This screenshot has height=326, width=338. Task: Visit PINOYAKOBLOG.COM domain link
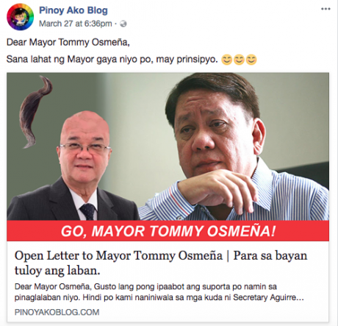tap(57, 312)
